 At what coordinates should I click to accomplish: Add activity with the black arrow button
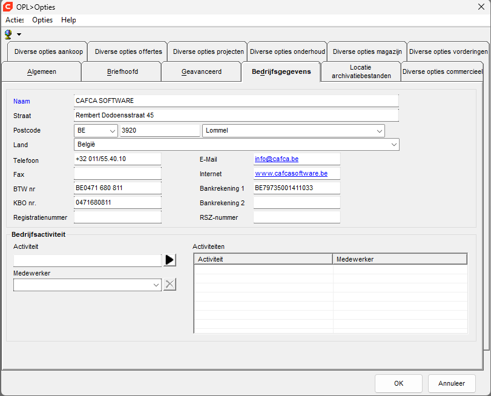point(170,260)
